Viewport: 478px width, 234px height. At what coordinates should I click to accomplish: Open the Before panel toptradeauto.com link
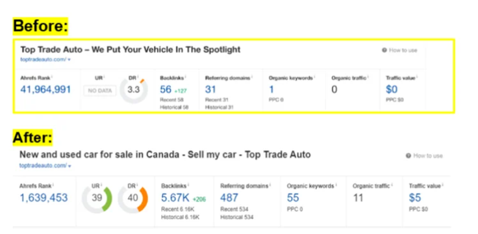(43, 60)
